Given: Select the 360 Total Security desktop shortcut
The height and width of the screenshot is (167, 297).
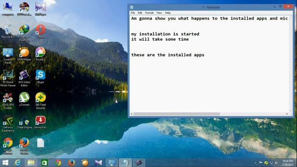Looking at the screenshot, I should click(x=40, y=101).
